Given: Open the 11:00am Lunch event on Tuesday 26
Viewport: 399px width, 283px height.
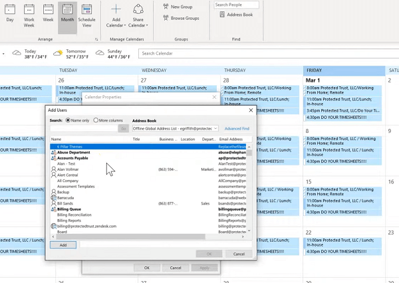Looking at the screenshot, I should [95, 90].
